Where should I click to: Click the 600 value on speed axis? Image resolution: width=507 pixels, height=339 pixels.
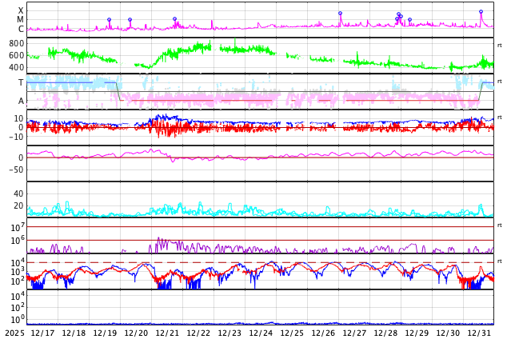coord(17,55)
